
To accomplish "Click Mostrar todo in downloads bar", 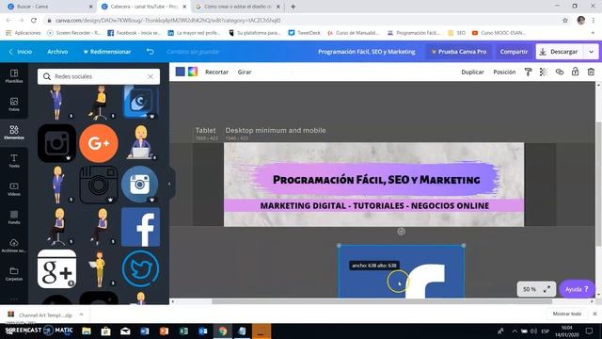I will click(x=566, y=314).
